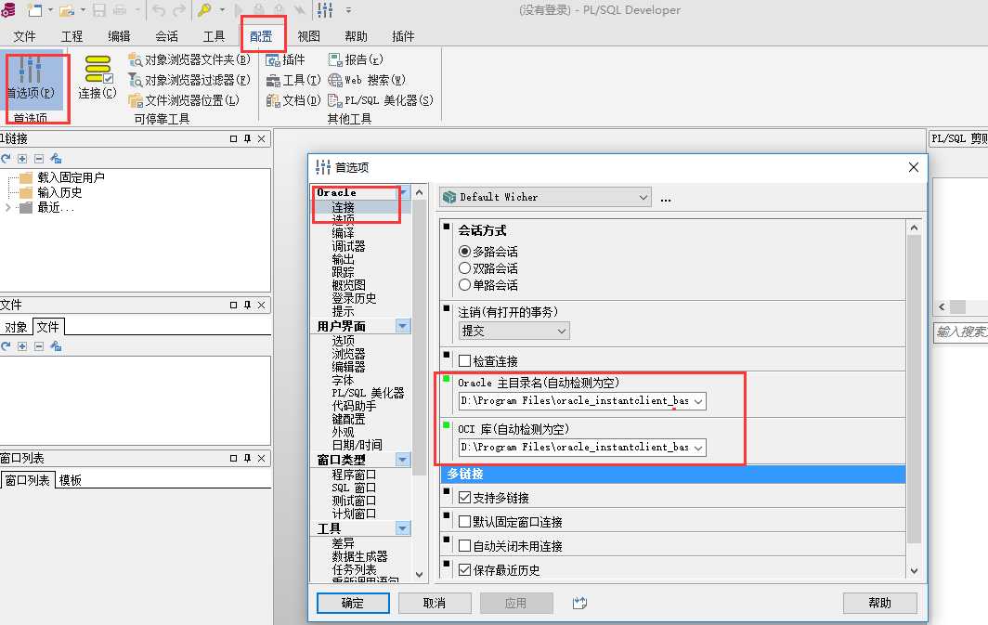
Task: Click the reset/import icon beside 应用 button
Action: pos(579,603)
